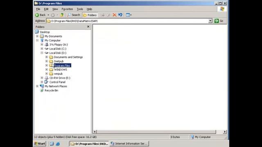Select the CD-RW Drive (E:) icon
Image resolution: width=262 pixels, height=147 pixels.
[47, 78]
